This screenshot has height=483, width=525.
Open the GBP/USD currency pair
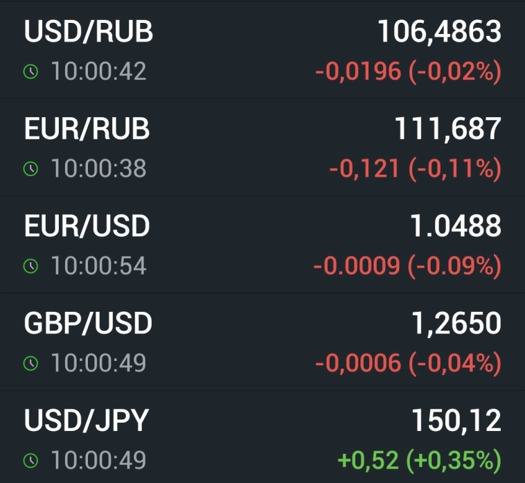[x=88, y=324]
